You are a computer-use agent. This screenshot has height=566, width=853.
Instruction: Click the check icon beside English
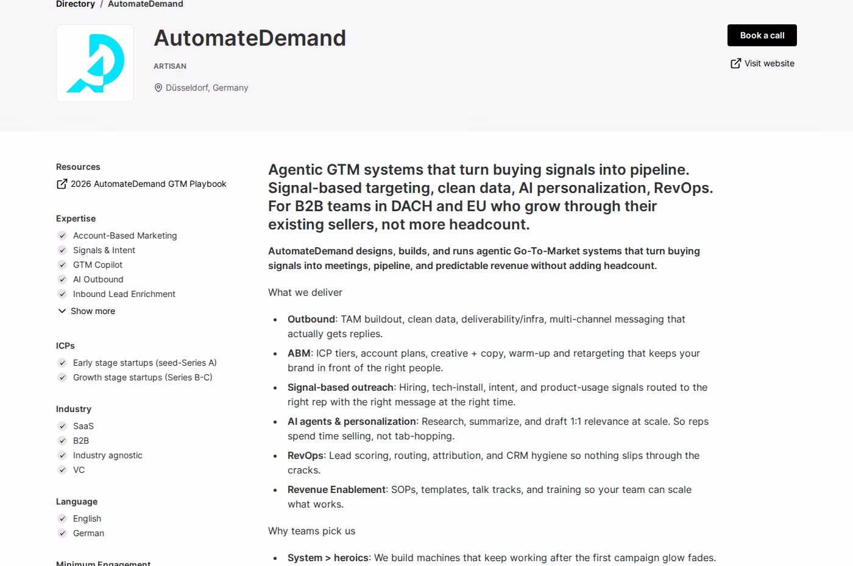pos(62,519)
